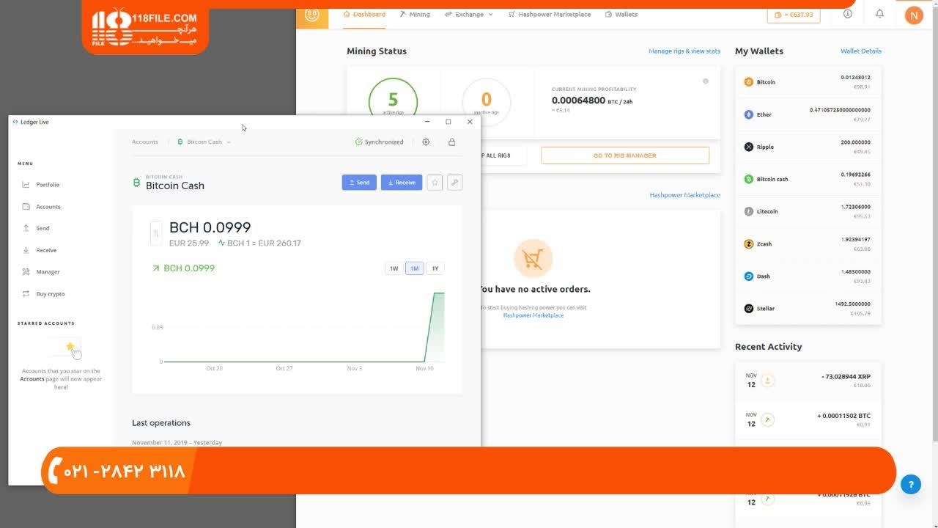Click the notification bell icon
This screenshot has width=938, height=528.
(879, 14)
